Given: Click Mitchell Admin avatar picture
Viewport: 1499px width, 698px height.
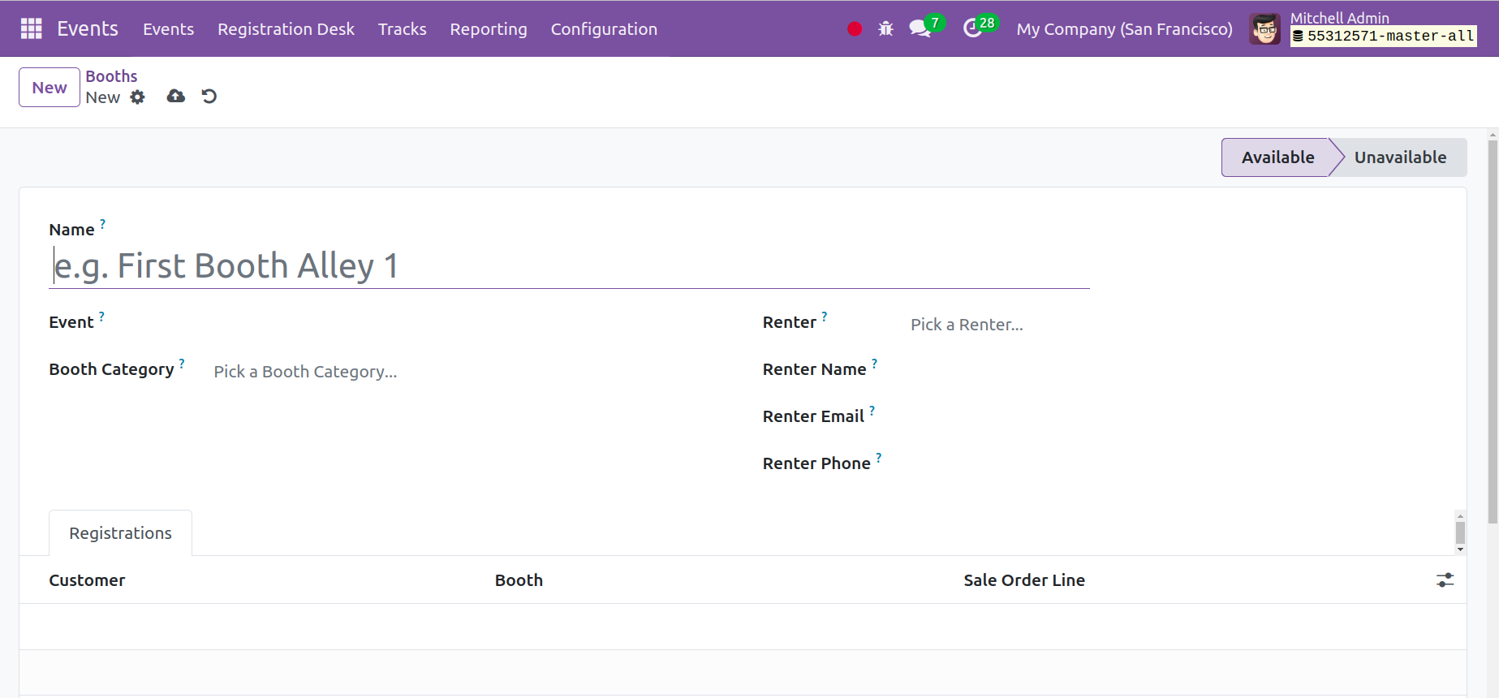Looking at the screenshot, I should (1265, 29).
